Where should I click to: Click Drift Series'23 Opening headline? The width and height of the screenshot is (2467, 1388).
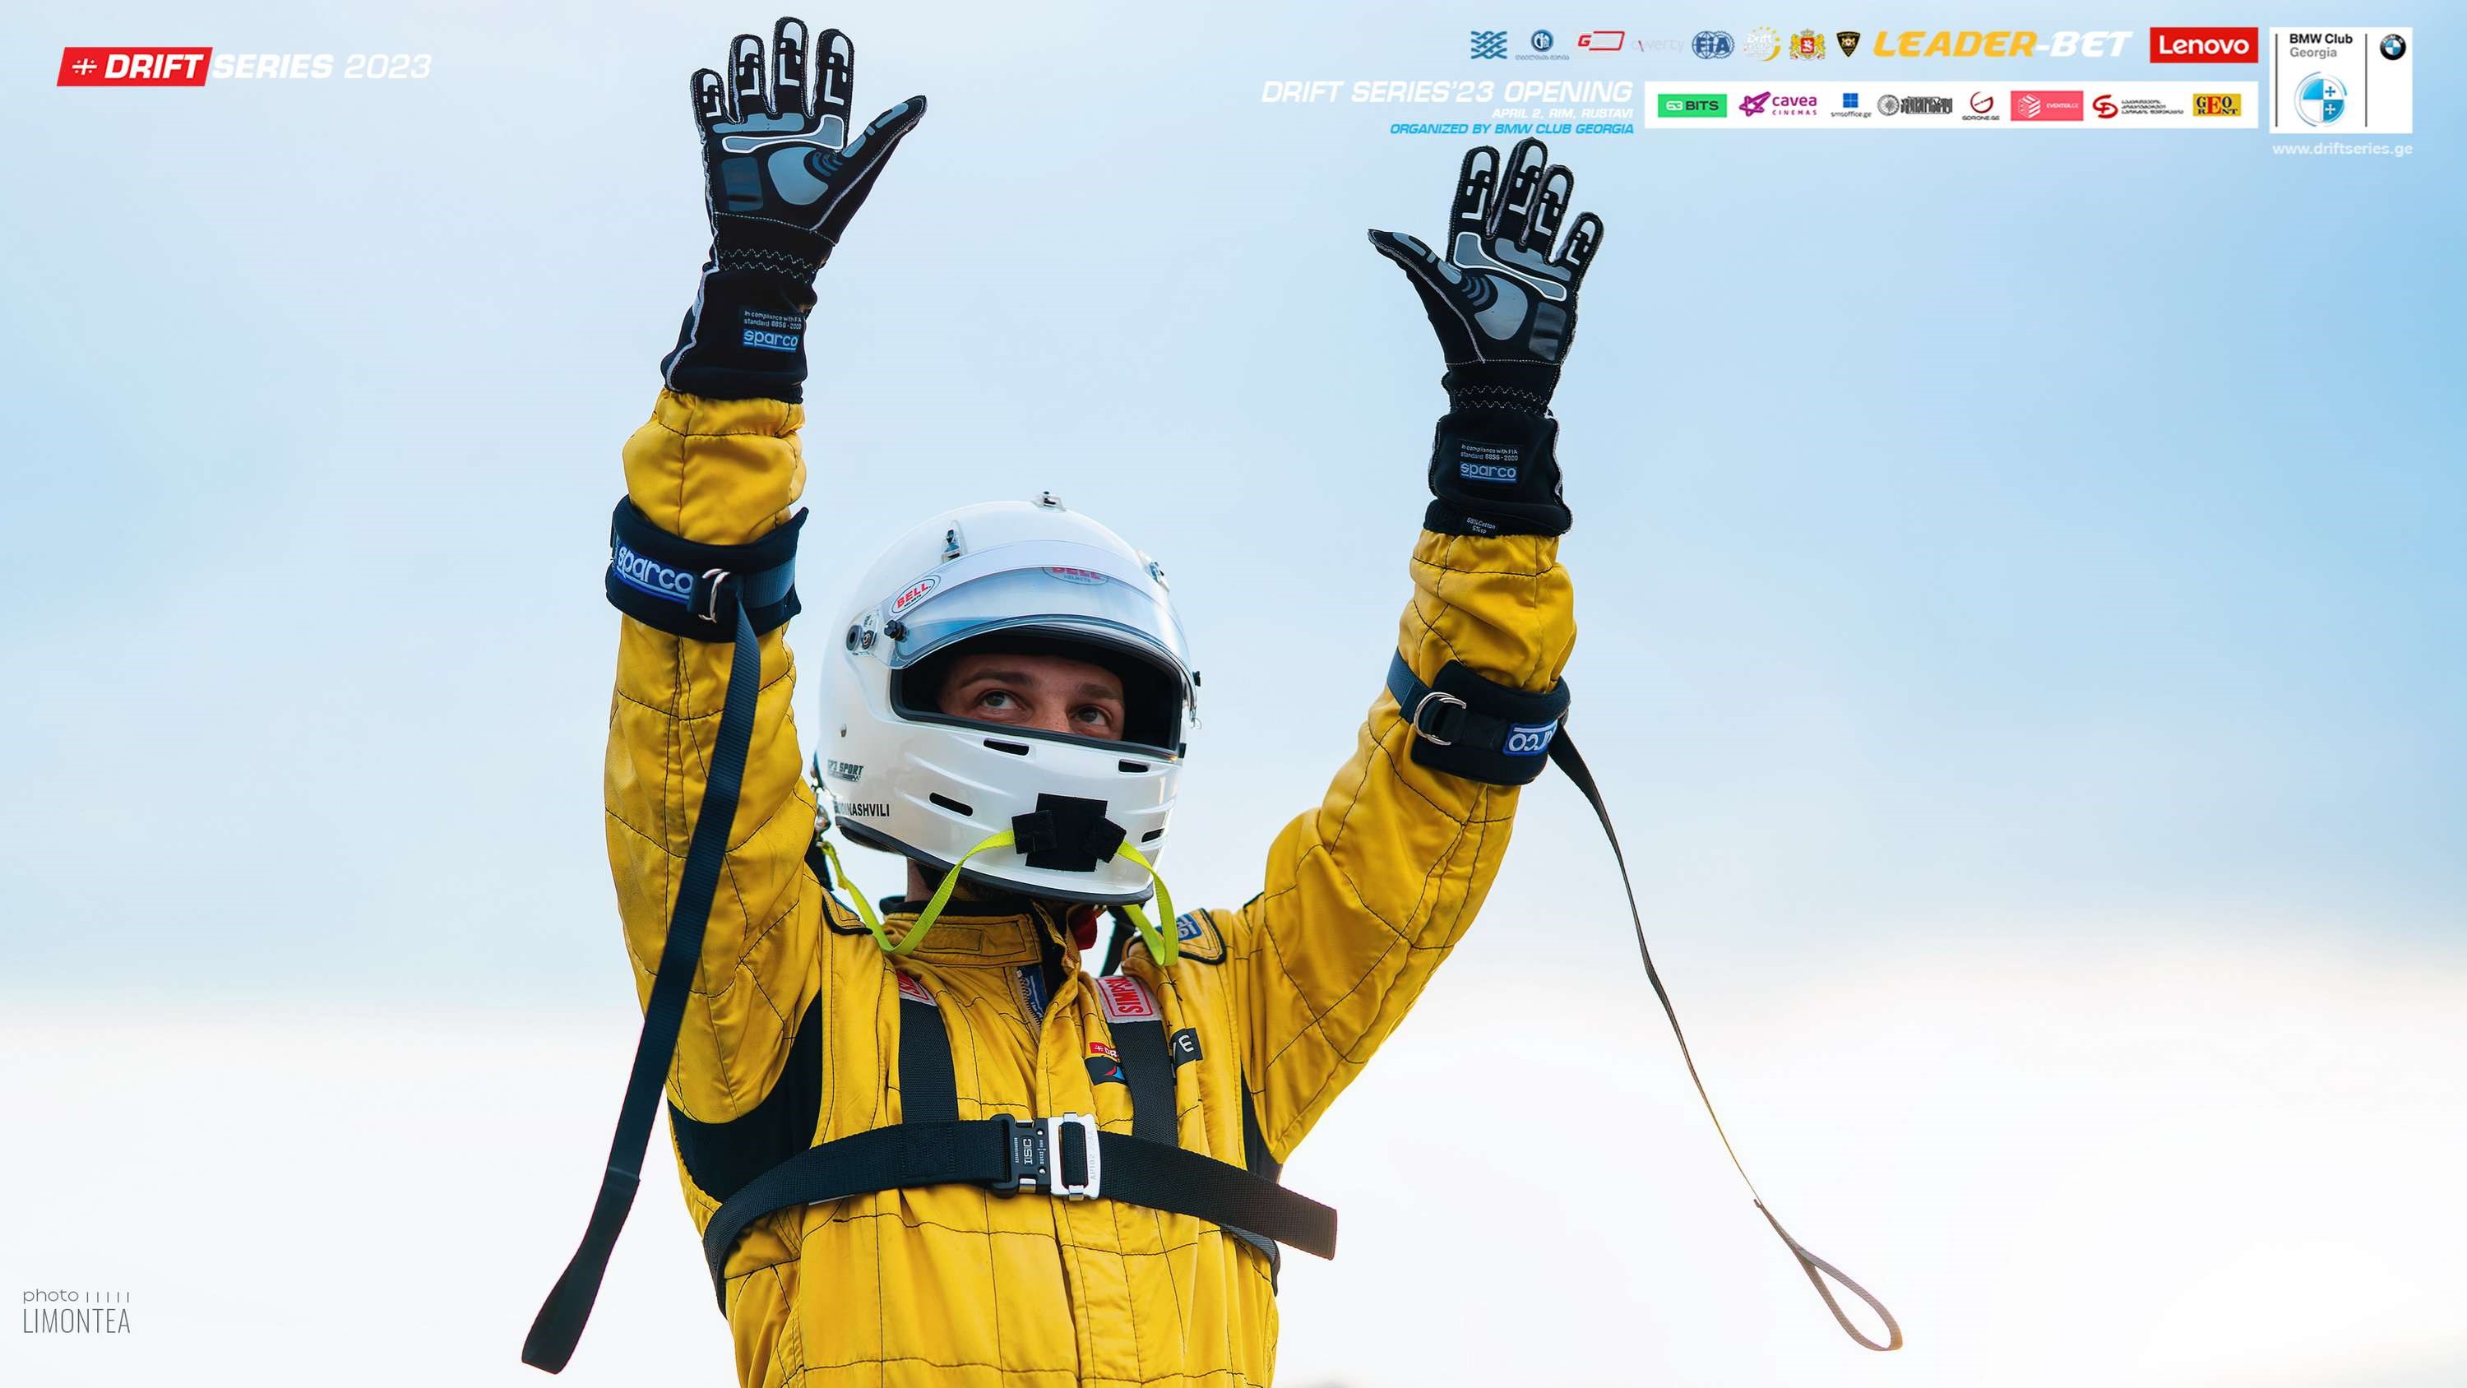pyautogui.click(x=1446, y=92)
